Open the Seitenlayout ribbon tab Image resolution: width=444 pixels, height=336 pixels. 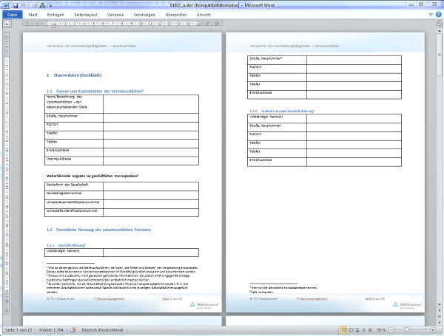(85, 14)
